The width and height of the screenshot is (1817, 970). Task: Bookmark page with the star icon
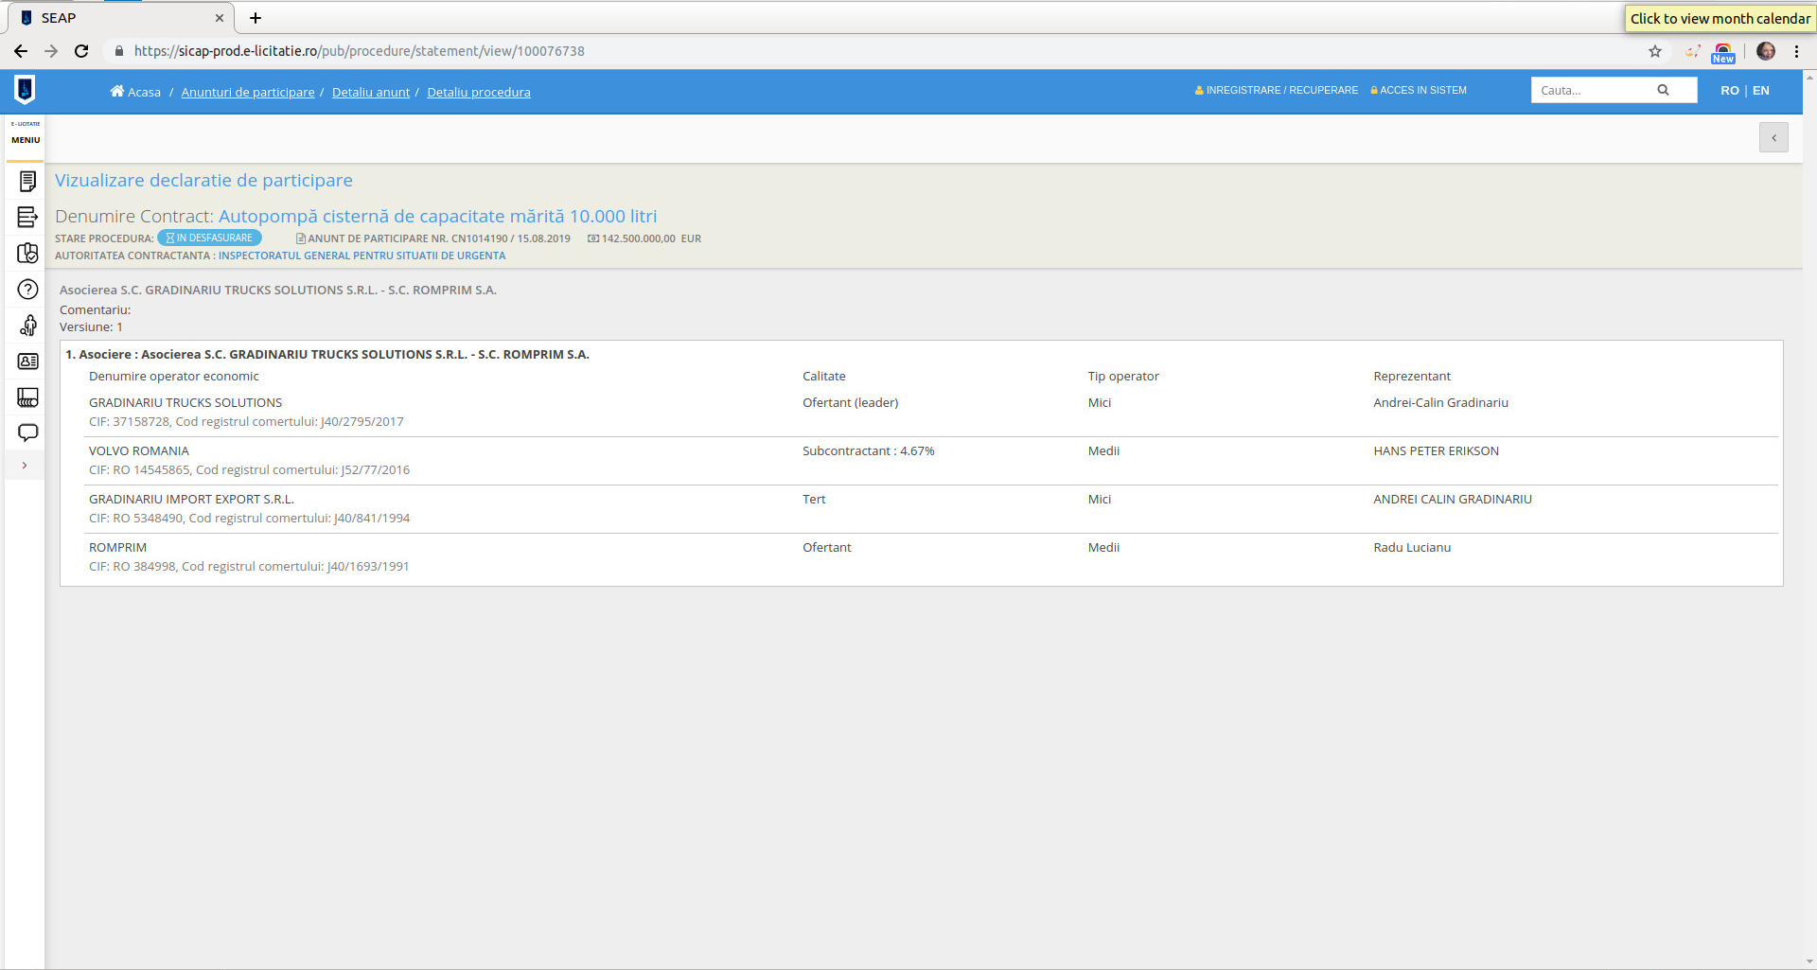(x=1655, y=51)
